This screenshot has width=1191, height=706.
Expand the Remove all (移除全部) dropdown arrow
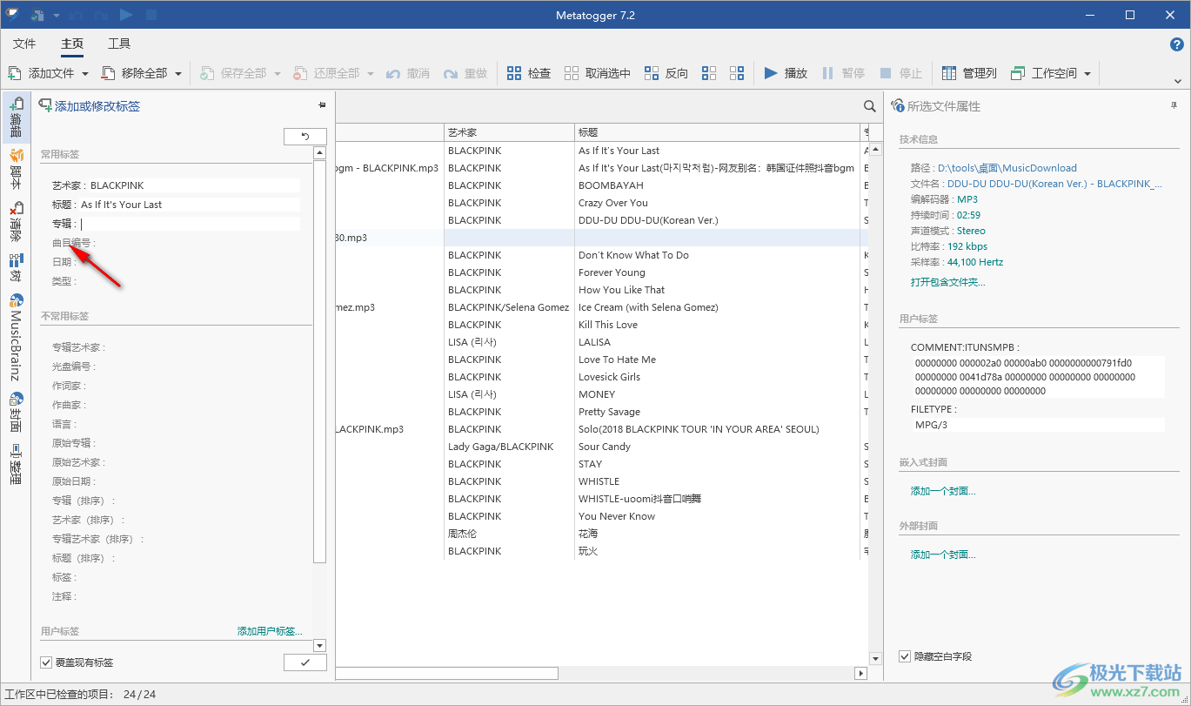178,74
